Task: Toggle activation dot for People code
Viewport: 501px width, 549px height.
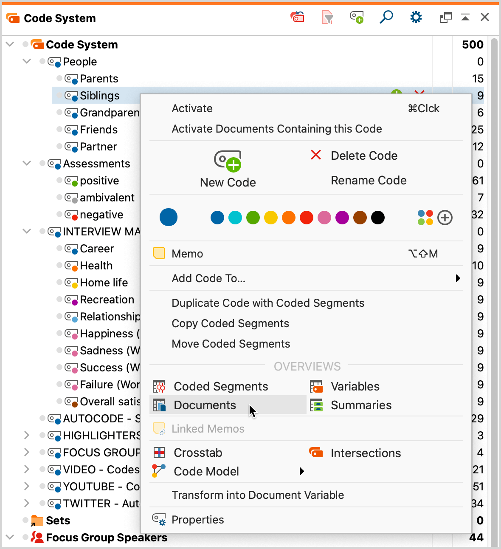Action: pyautogui.click(x=42, y=61)
